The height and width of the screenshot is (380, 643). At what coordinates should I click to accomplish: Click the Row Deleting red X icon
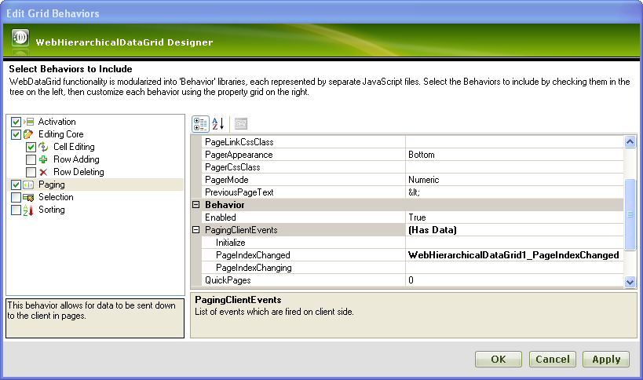[44, 172]
